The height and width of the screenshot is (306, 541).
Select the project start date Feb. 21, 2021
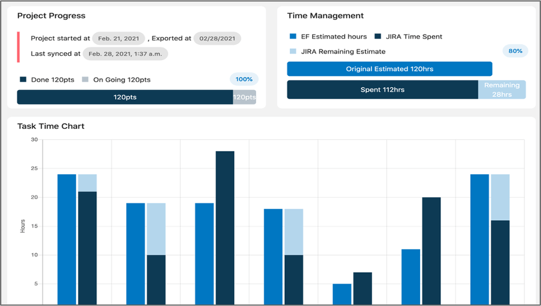click(119, 39)
